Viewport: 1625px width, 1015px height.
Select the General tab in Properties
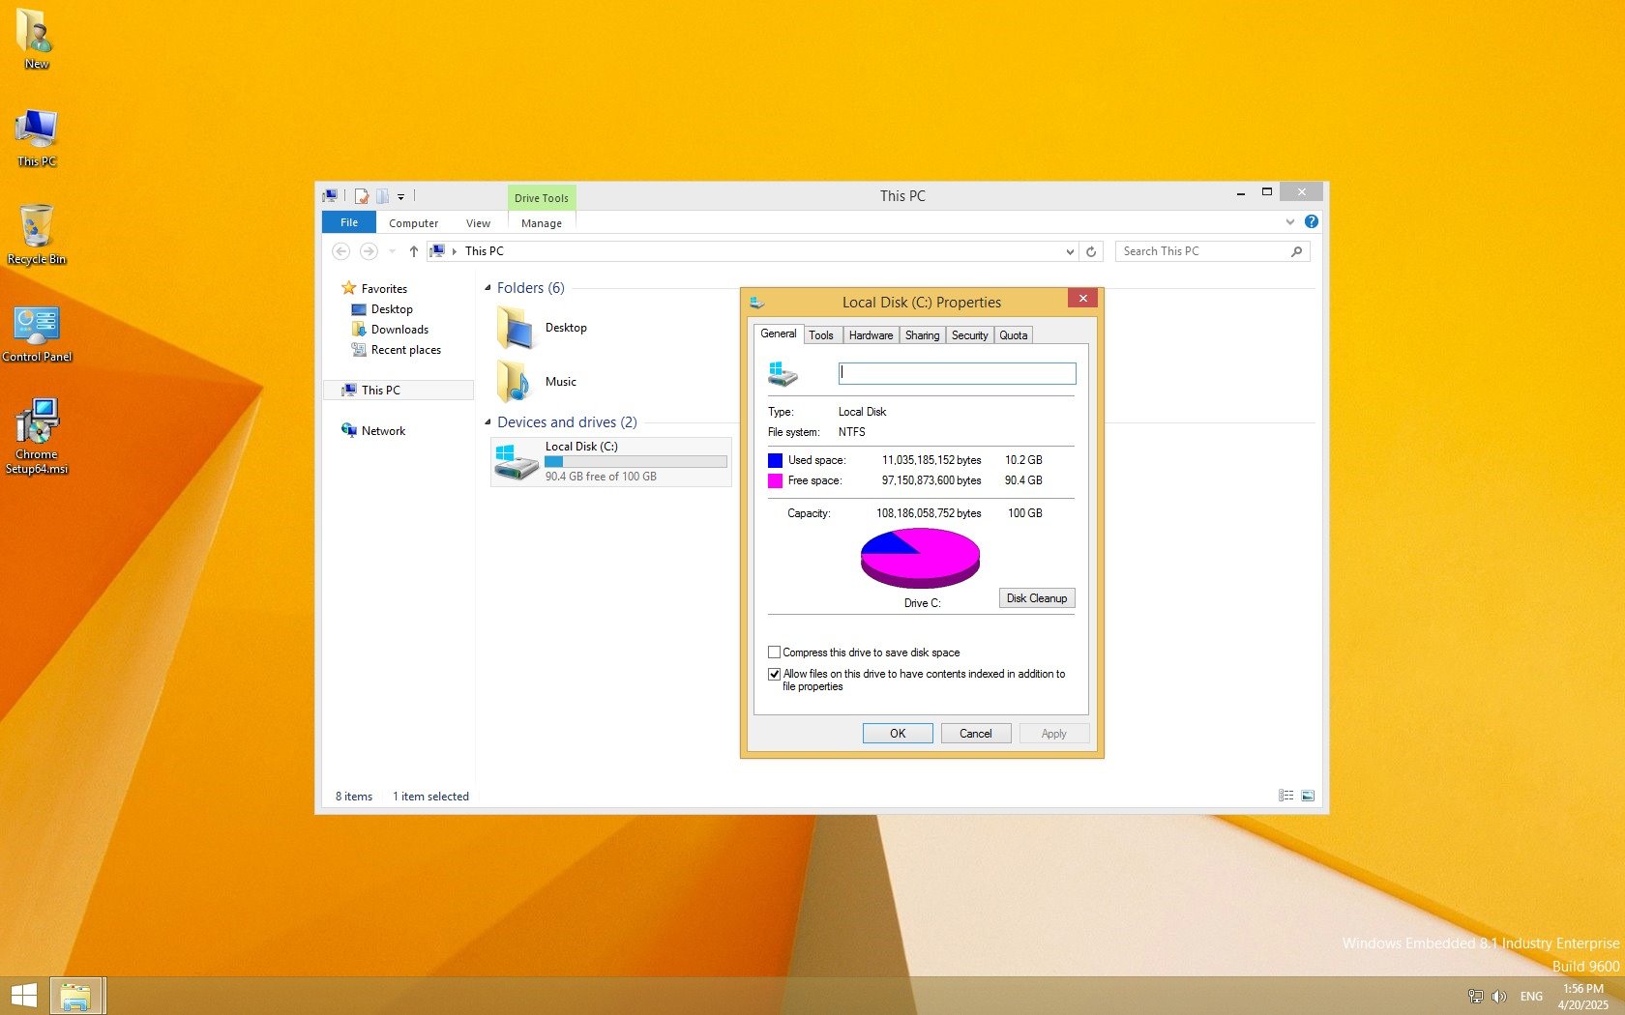(x=779, y=333)
